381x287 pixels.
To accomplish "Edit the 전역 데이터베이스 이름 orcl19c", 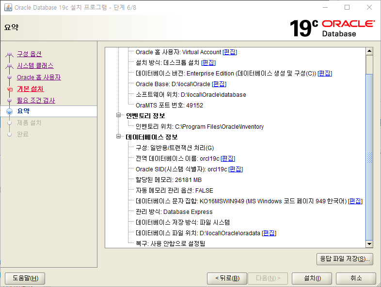I will tap(228, 159).
